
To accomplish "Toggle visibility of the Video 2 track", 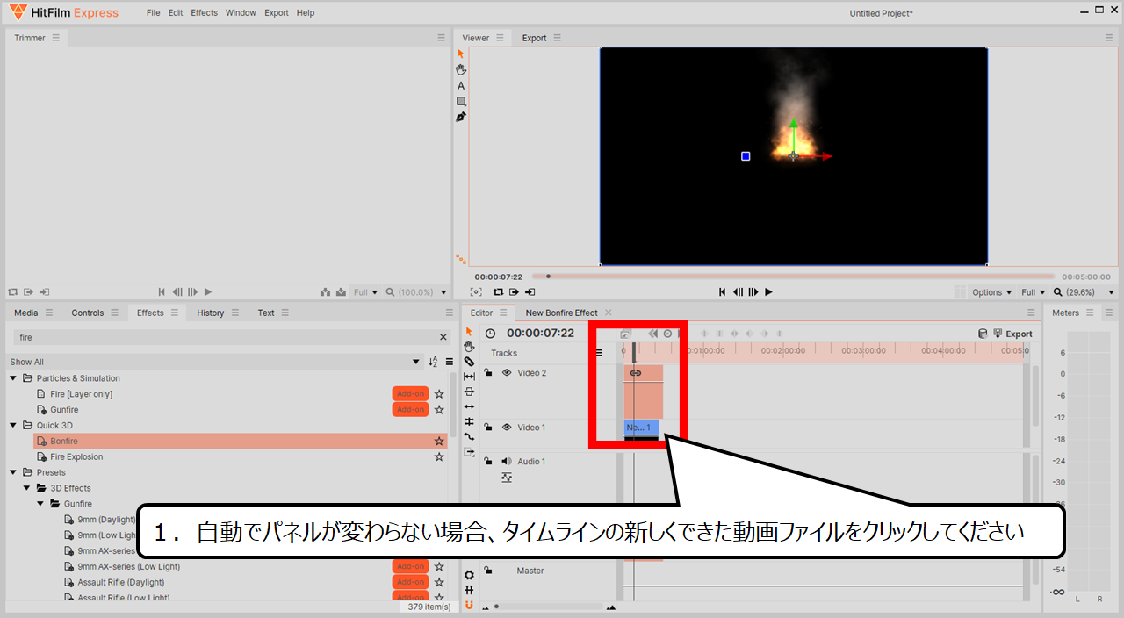I will [x=507, y=373].
